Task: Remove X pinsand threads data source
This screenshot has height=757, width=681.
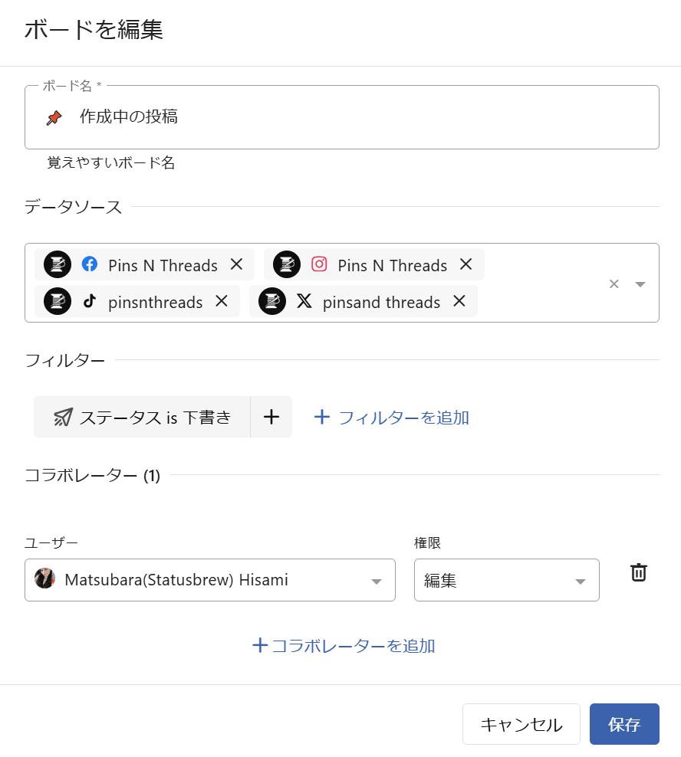Action: pos(459,301)
